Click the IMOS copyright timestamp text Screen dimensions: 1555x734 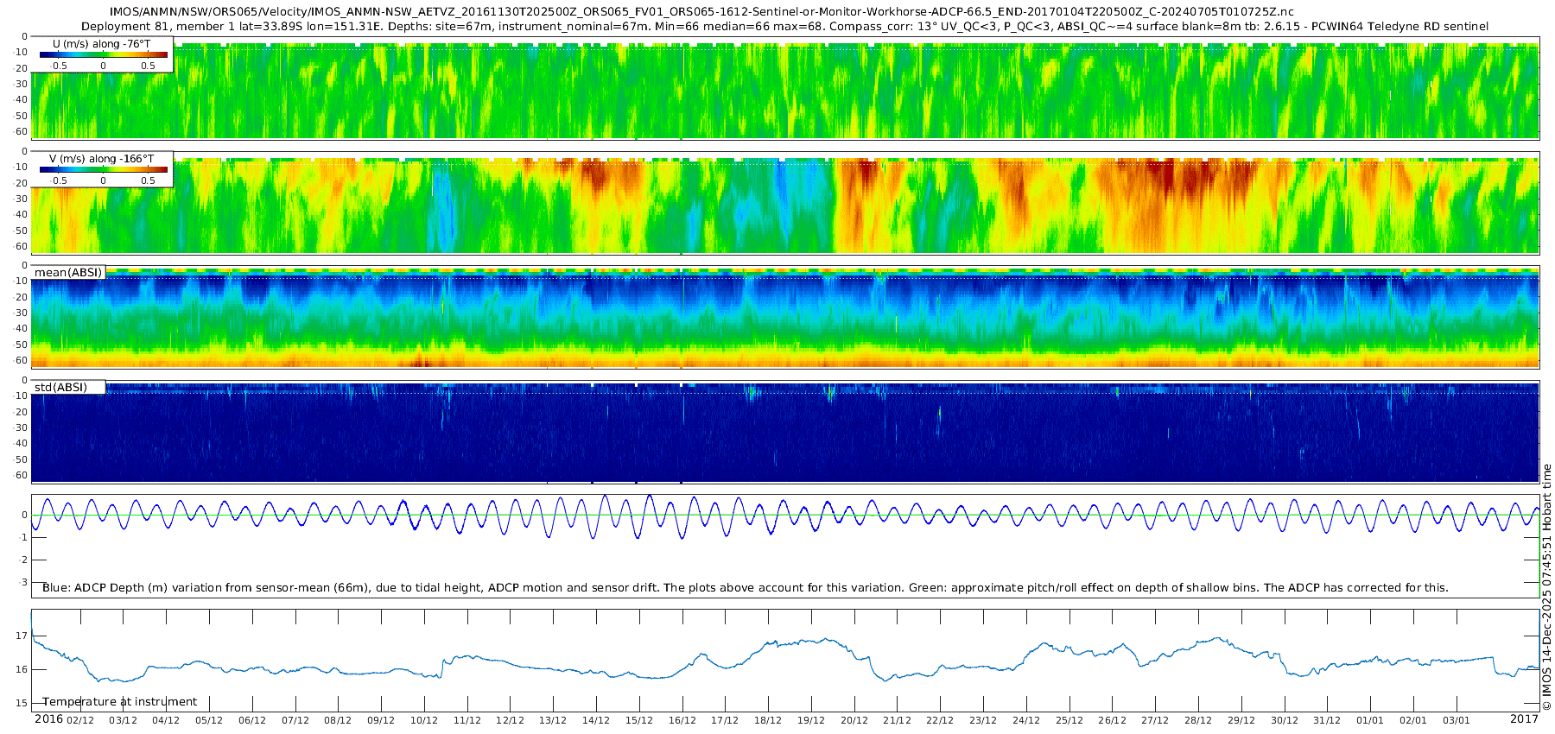(x=1546, y=587)
